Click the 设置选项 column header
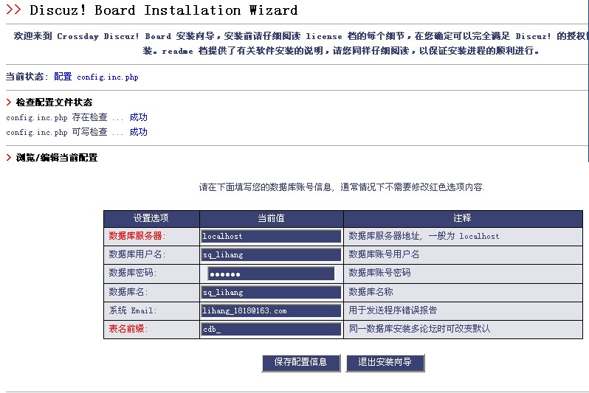589x393 pixels. tap(151, 218)
